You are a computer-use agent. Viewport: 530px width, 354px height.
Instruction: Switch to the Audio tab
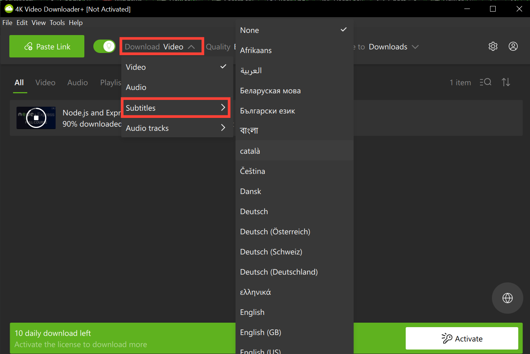click(77, 82)
